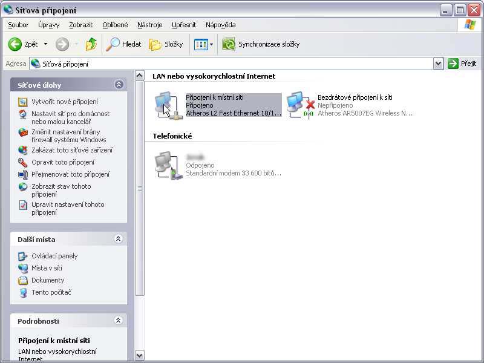The height and width of the screenshot is (363, 484).
Task: Click Vytvořit nové připojení link
Action: [64, 102]
